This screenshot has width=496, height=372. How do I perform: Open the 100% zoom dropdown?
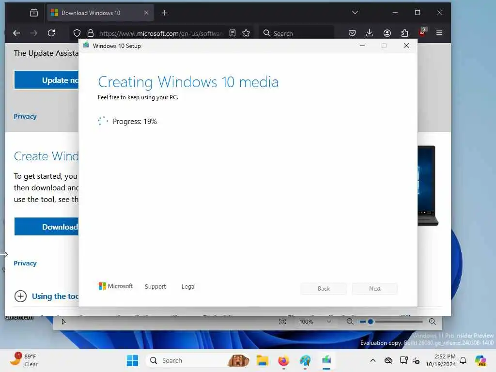315,322
